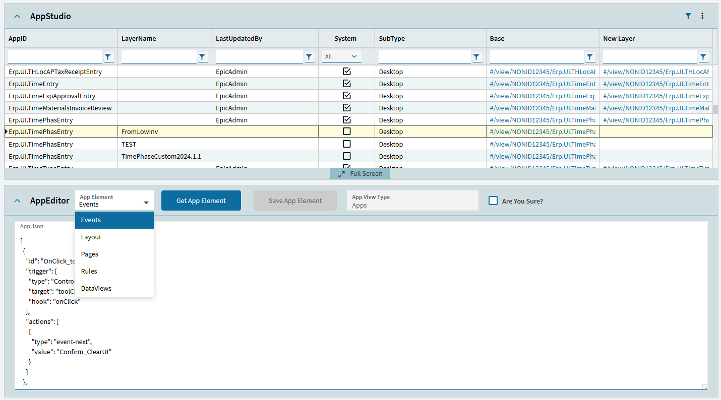Image resolution: width=721 pixels, height=400 pixels.
Task: Click the Full Screen button
Action: pyautogui.click(x=360, y=174)
